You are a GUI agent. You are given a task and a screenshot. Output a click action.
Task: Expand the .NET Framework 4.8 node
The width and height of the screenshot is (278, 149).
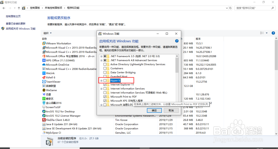(x=101, y=60)
